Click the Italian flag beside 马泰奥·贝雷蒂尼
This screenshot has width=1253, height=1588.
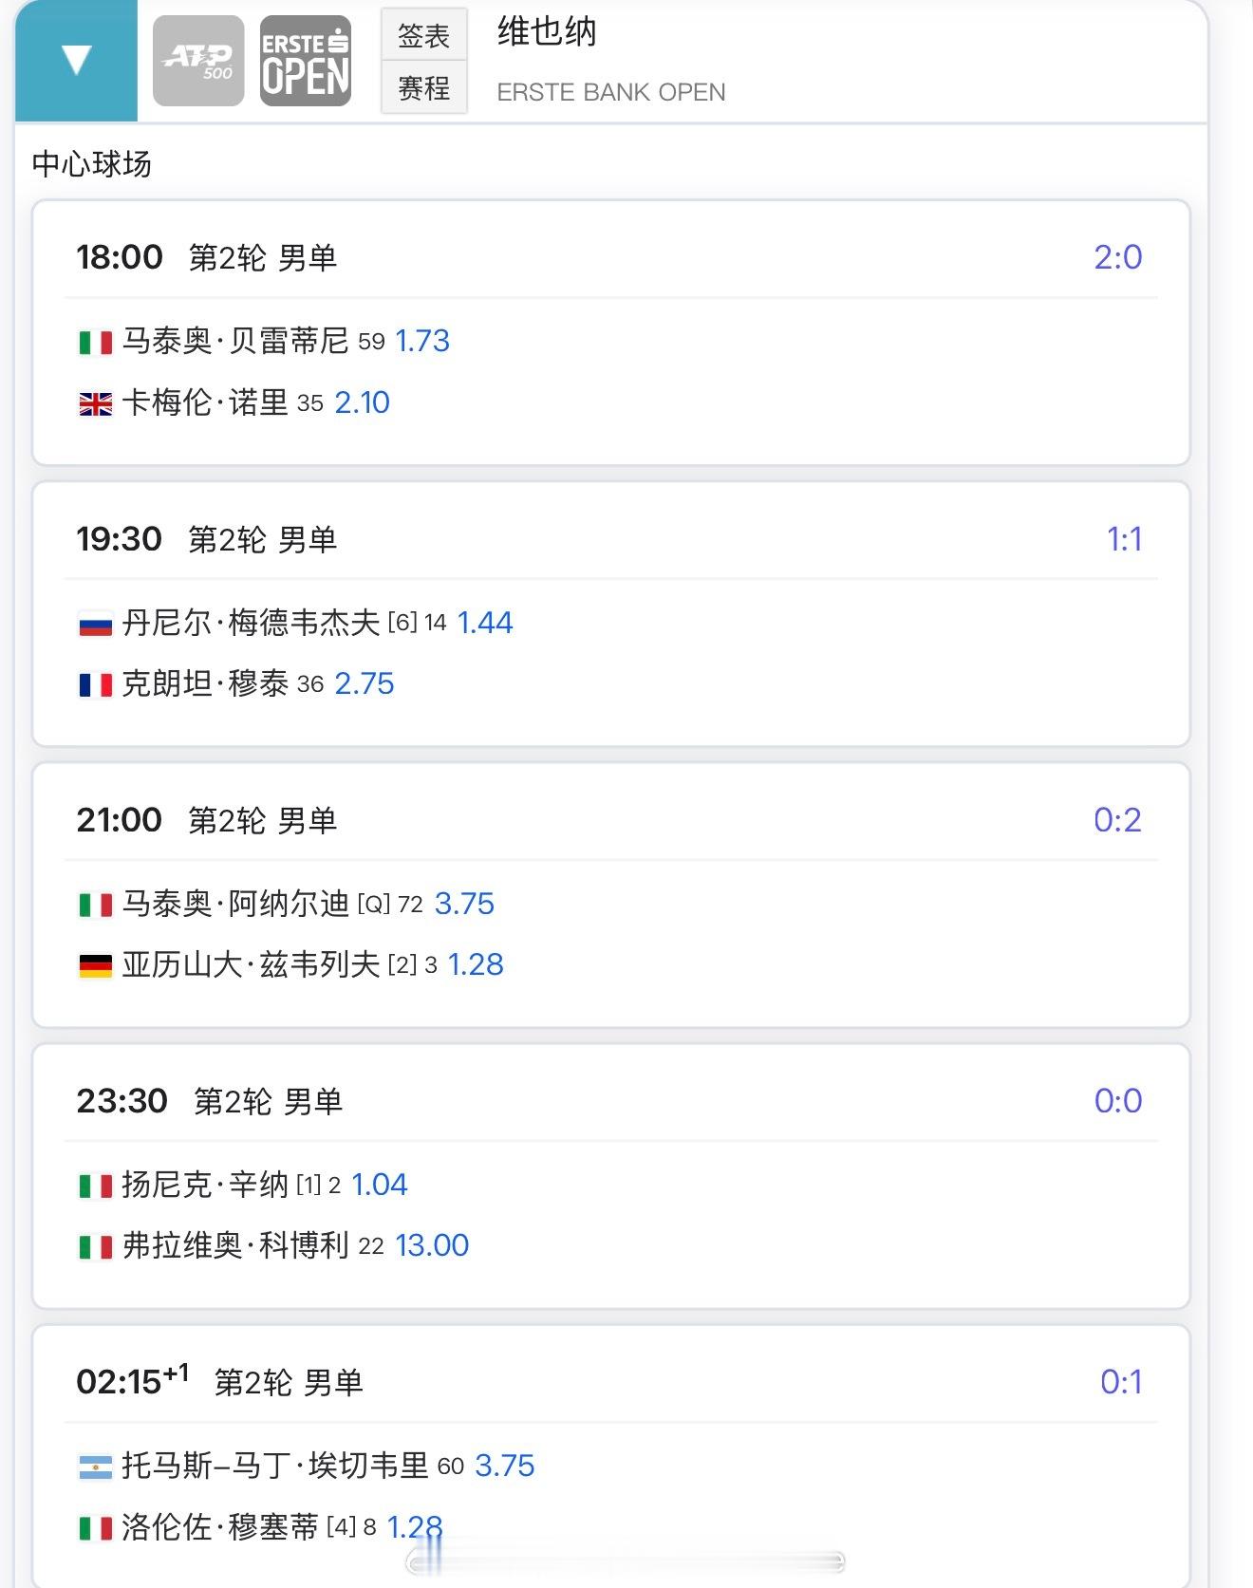[x=95, y=342]
